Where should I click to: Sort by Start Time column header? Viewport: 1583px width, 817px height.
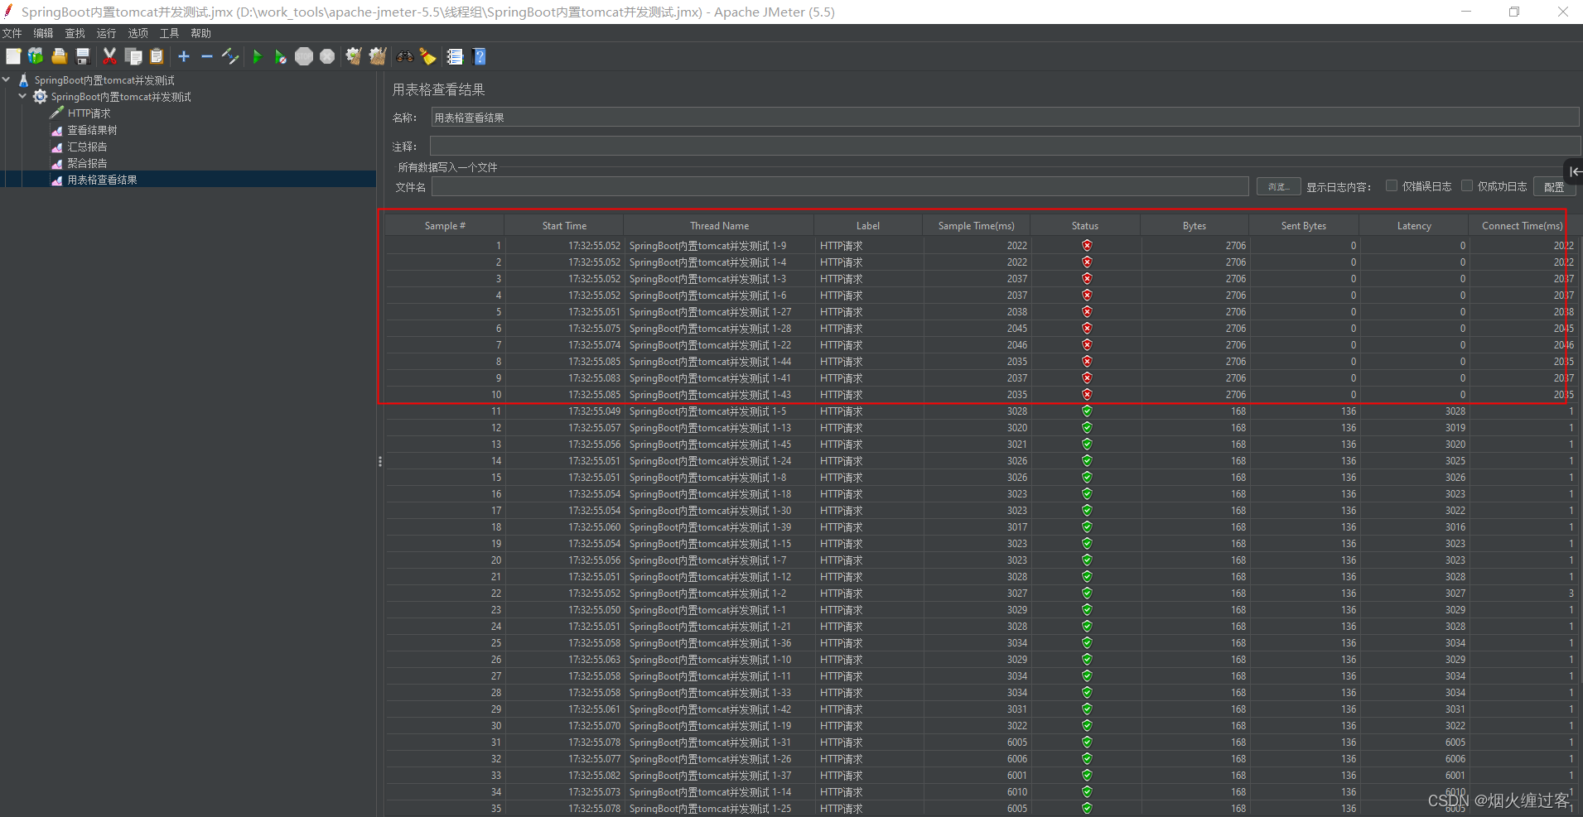coord(564,225)
